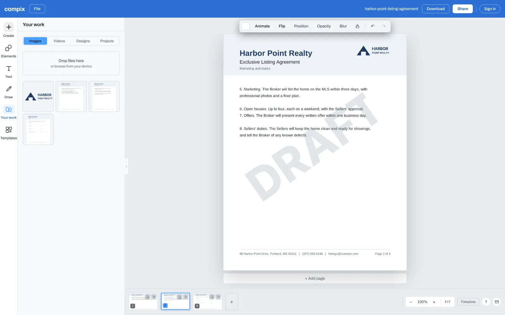Delete page 3 using its trash icon

click(218, 297)
